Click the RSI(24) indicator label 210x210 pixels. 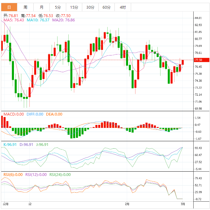point(60,175)
